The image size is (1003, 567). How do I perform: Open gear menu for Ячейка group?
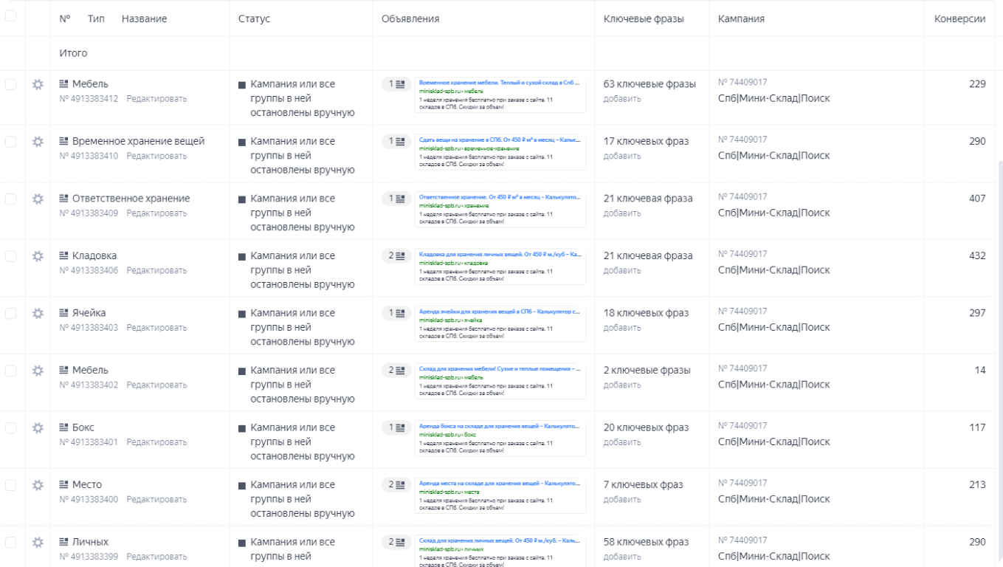38,313
